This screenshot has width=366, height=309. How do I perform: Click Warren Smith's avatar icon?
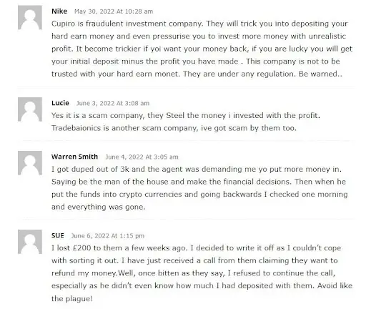(30, 163)
